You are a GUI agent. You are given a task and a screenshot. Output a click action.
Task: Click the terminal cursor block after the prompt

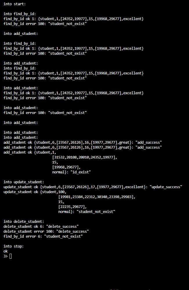click(x=11, y=256)
